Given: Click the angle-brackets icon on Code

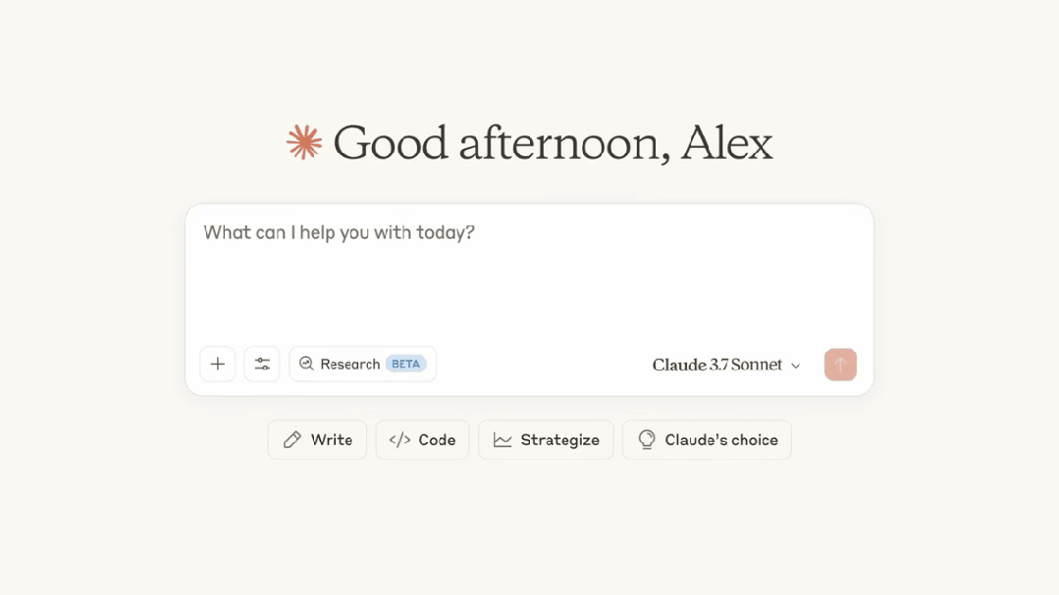Looking at the screenshot, I should [x=399, y=440].
